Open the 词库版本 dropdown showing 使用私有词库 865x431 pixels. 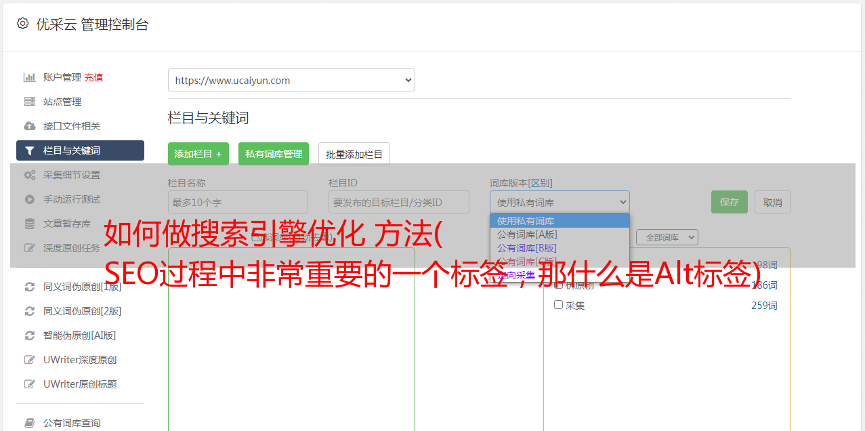[560, 202]
